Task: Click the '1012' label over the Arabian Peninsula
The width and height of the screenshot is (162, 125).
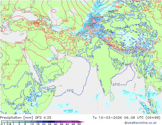Action: click(54, 64)
